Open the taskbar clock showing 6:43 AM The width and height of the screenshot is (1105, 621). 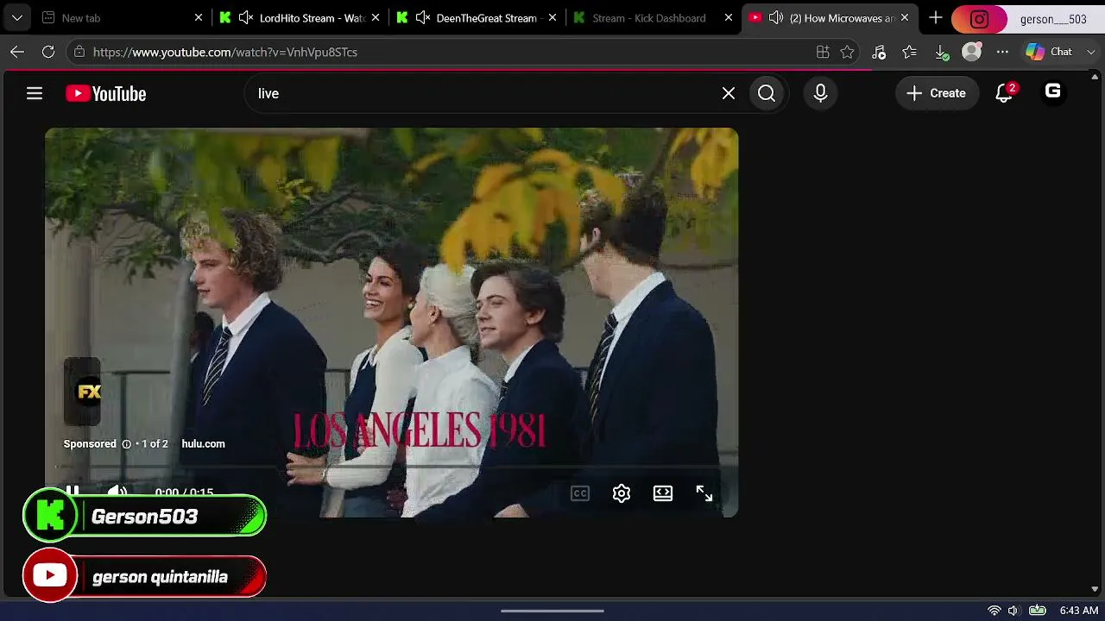pos(1079,611)
